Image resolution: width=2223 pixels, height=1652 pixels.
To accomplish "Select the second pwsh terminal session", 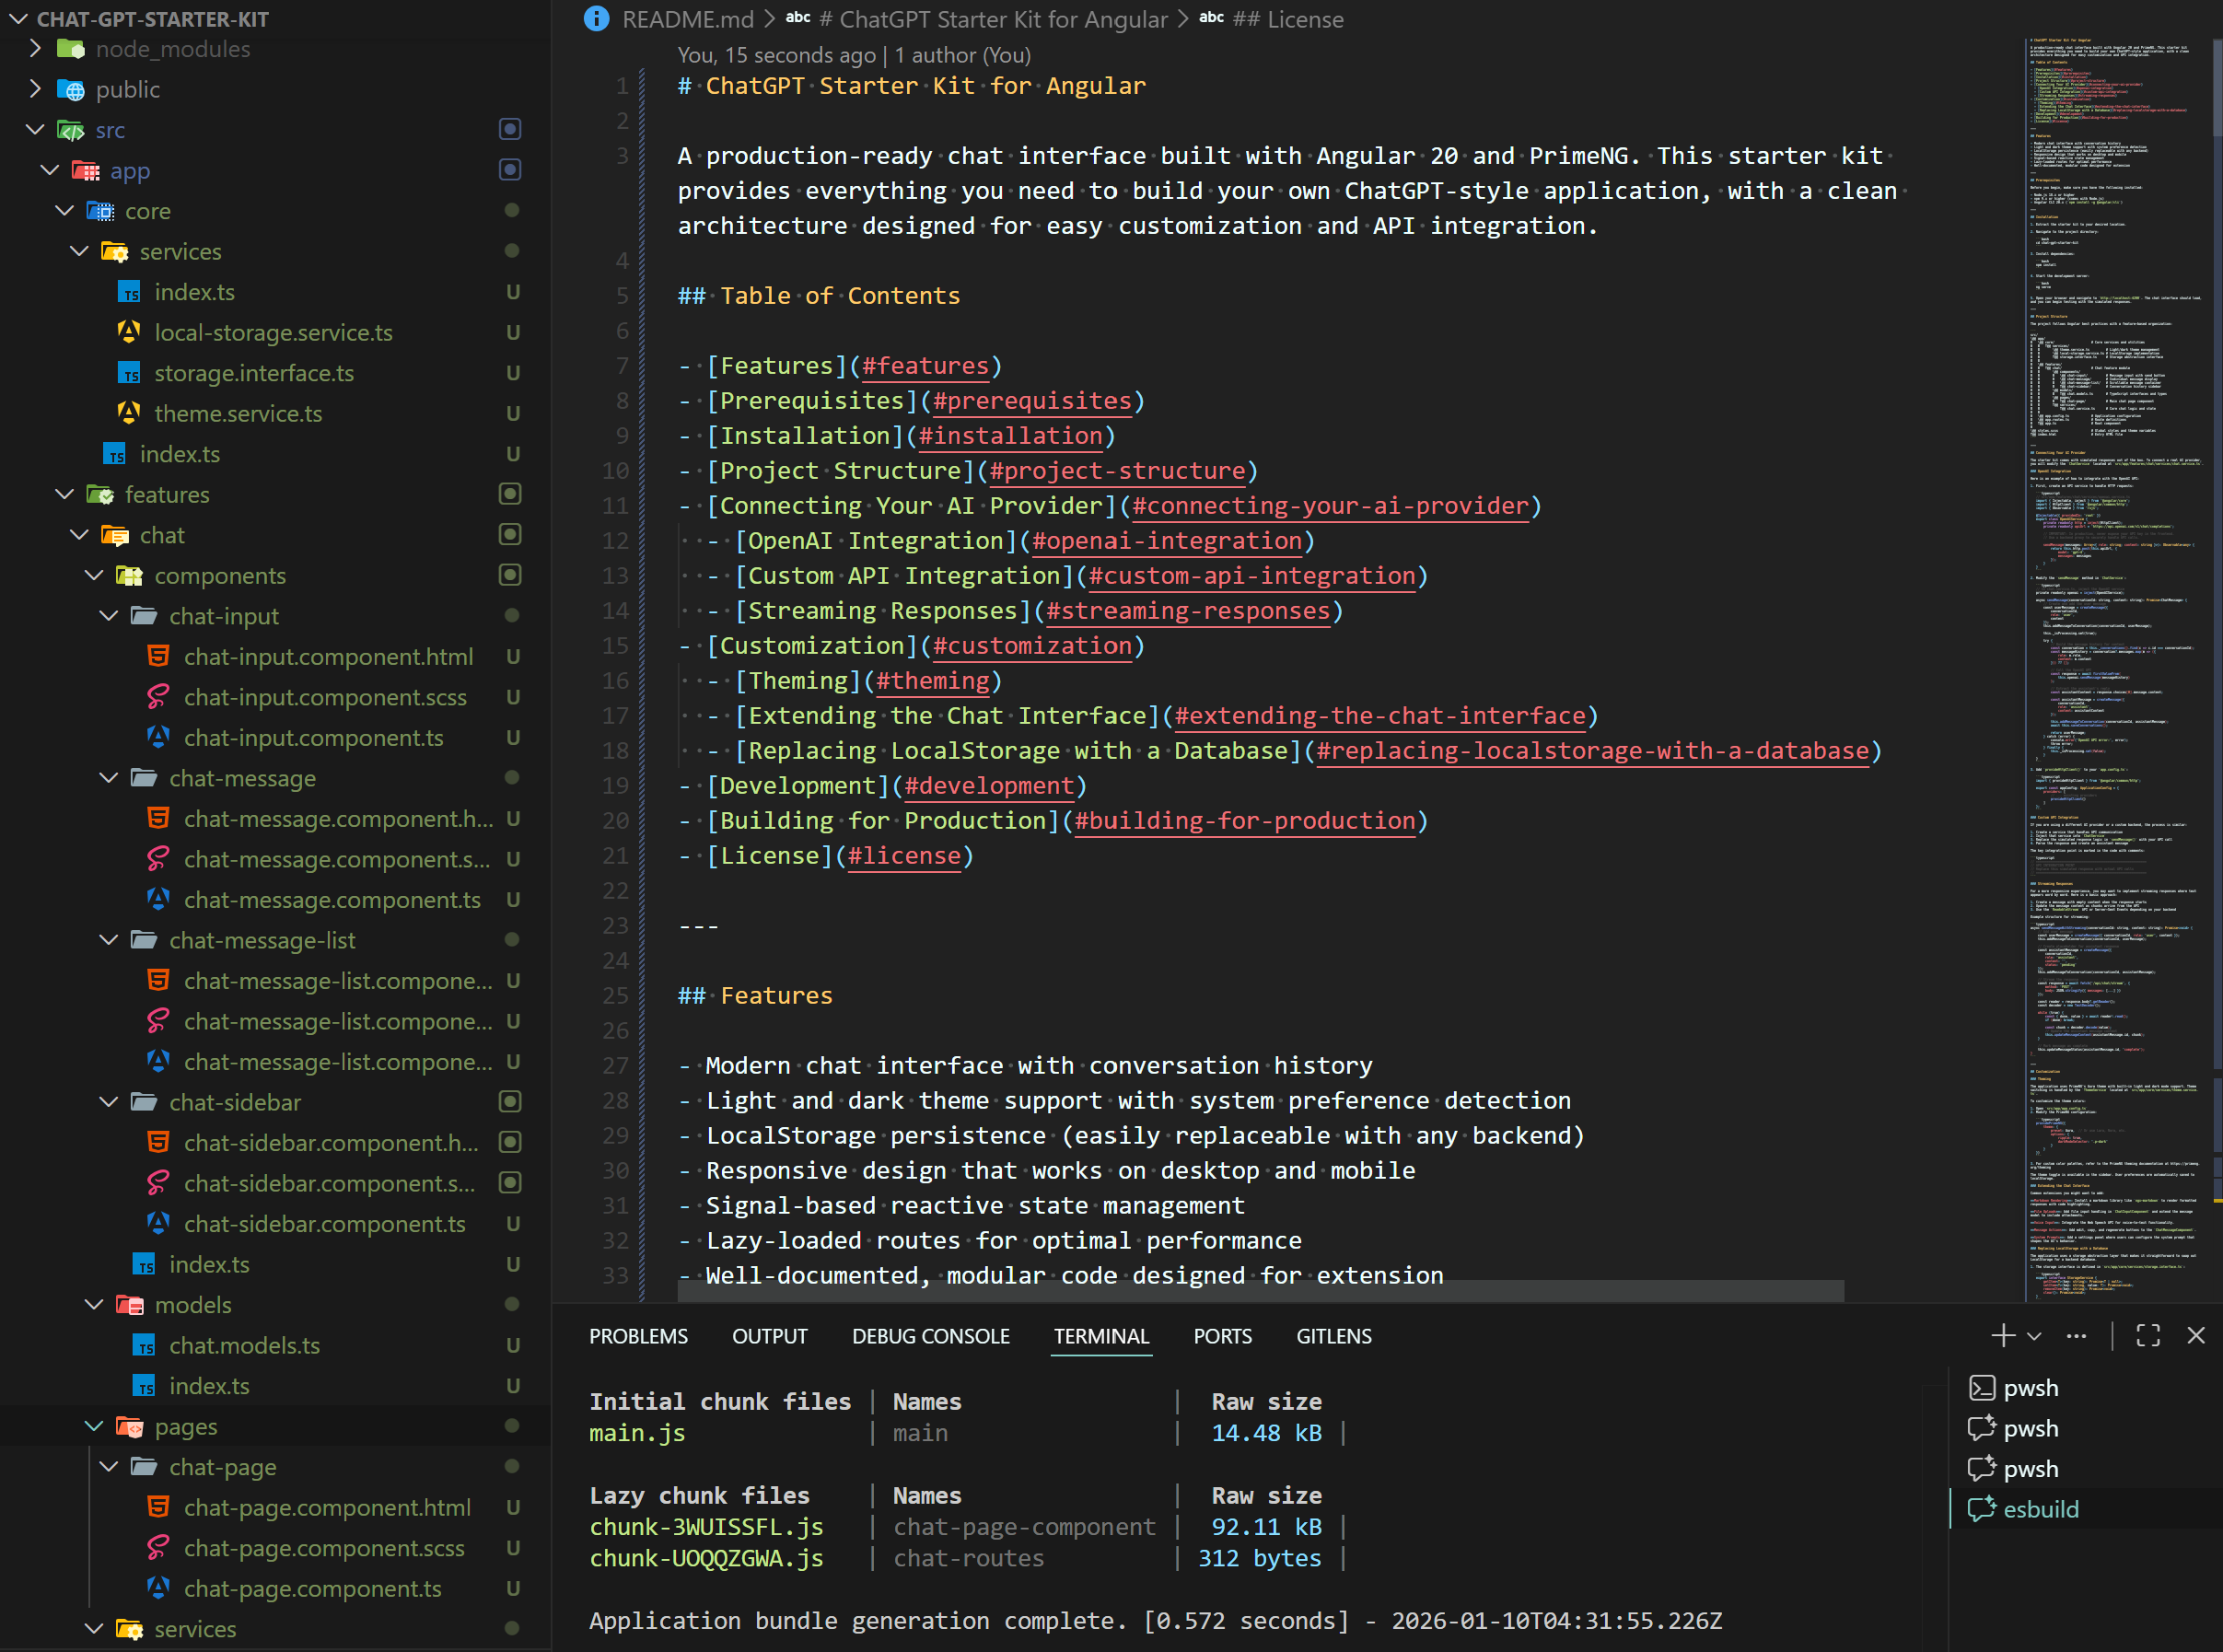I will [2030, 1428].
